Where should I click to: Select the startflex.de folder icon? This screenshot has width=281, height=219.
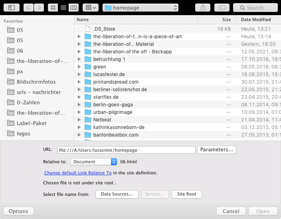(88, 97)
